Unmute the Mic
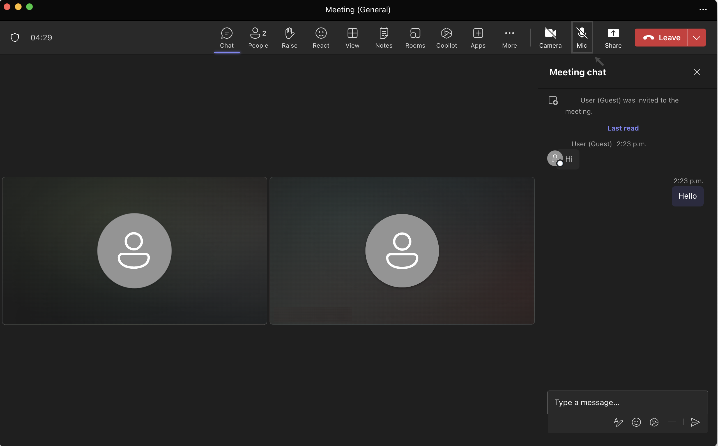718x446 pixels. point(582,38)
